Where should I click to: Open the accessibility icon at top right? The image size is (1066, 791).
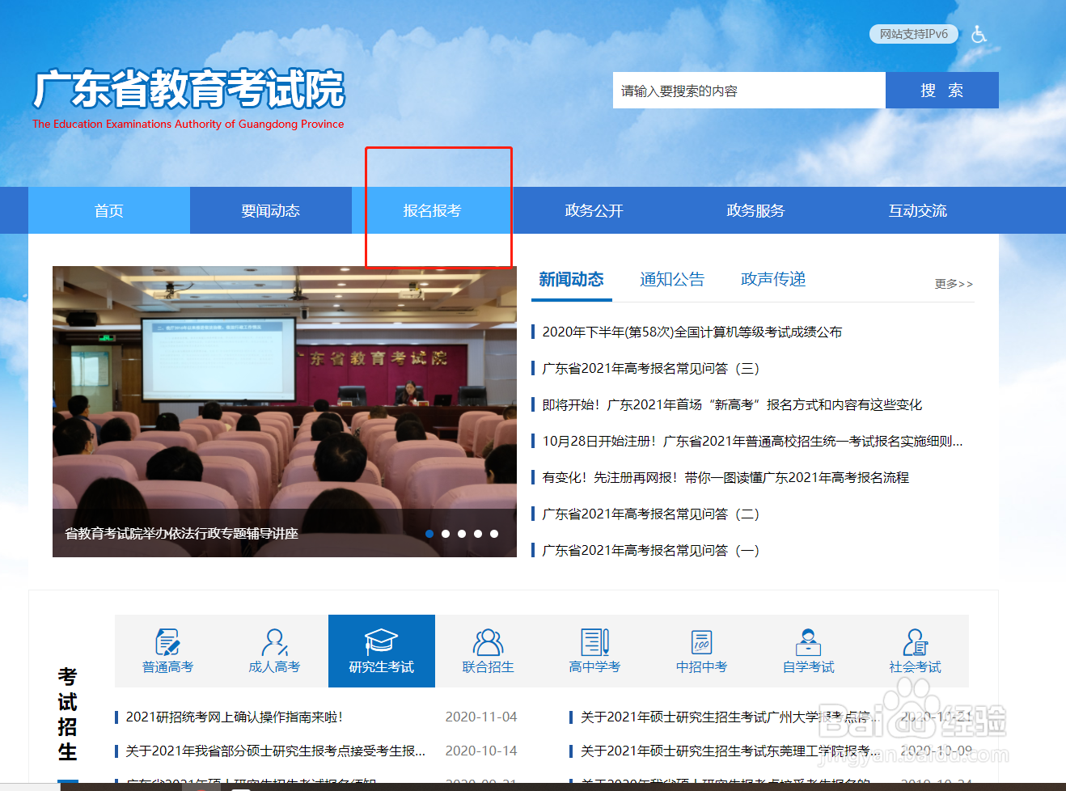click(x=979, y=34)
